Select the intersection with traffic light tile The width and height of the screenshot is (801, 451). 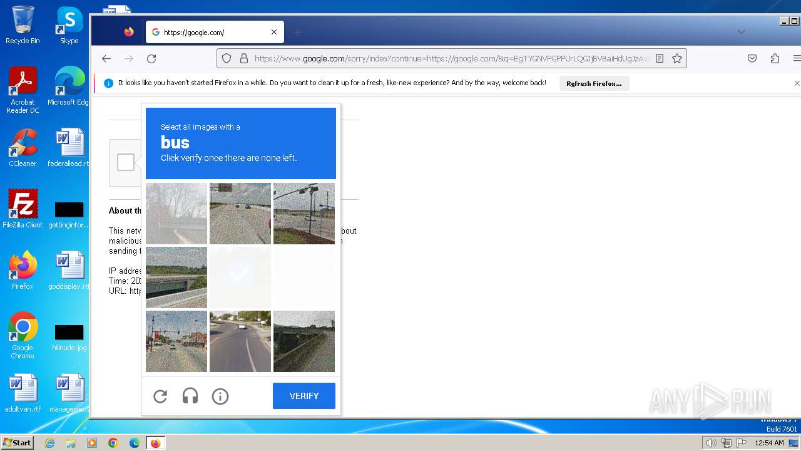pyautogui.click(x=176, y=341)
